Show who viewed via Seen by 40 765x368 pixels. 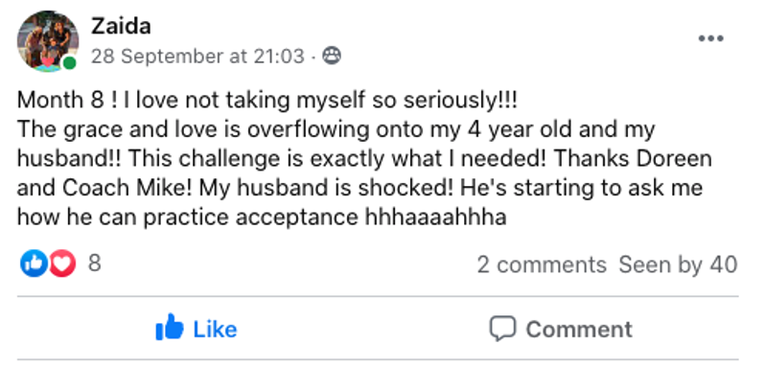click(678, 264)
